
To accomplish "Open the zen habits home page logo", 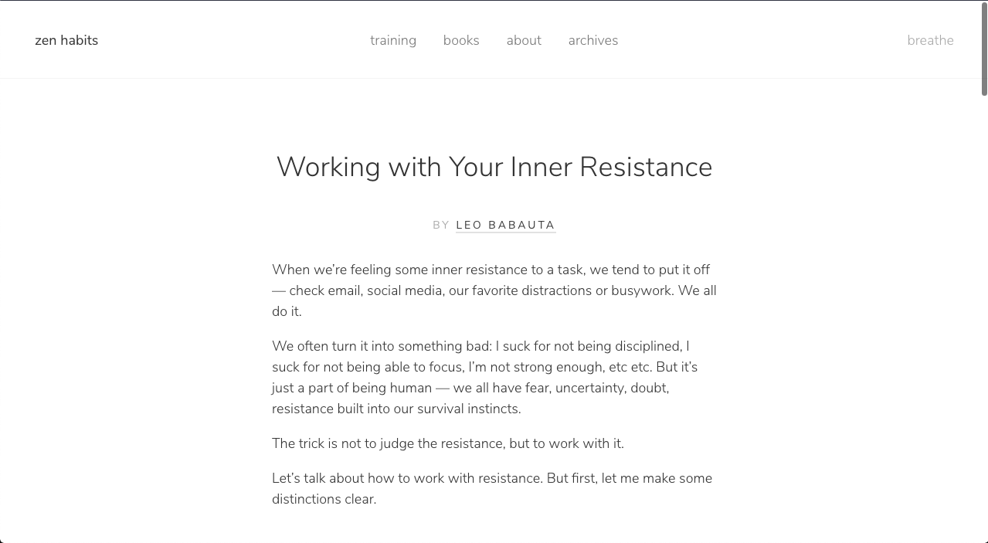I will 66,40.
